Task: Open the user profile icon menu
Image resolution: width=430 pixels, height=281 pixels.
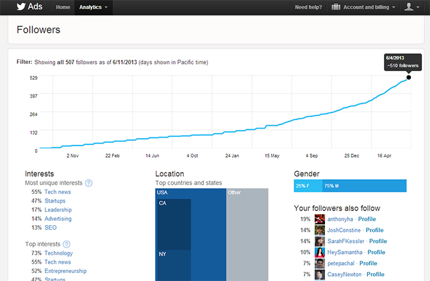Action: tap(412, 7)
